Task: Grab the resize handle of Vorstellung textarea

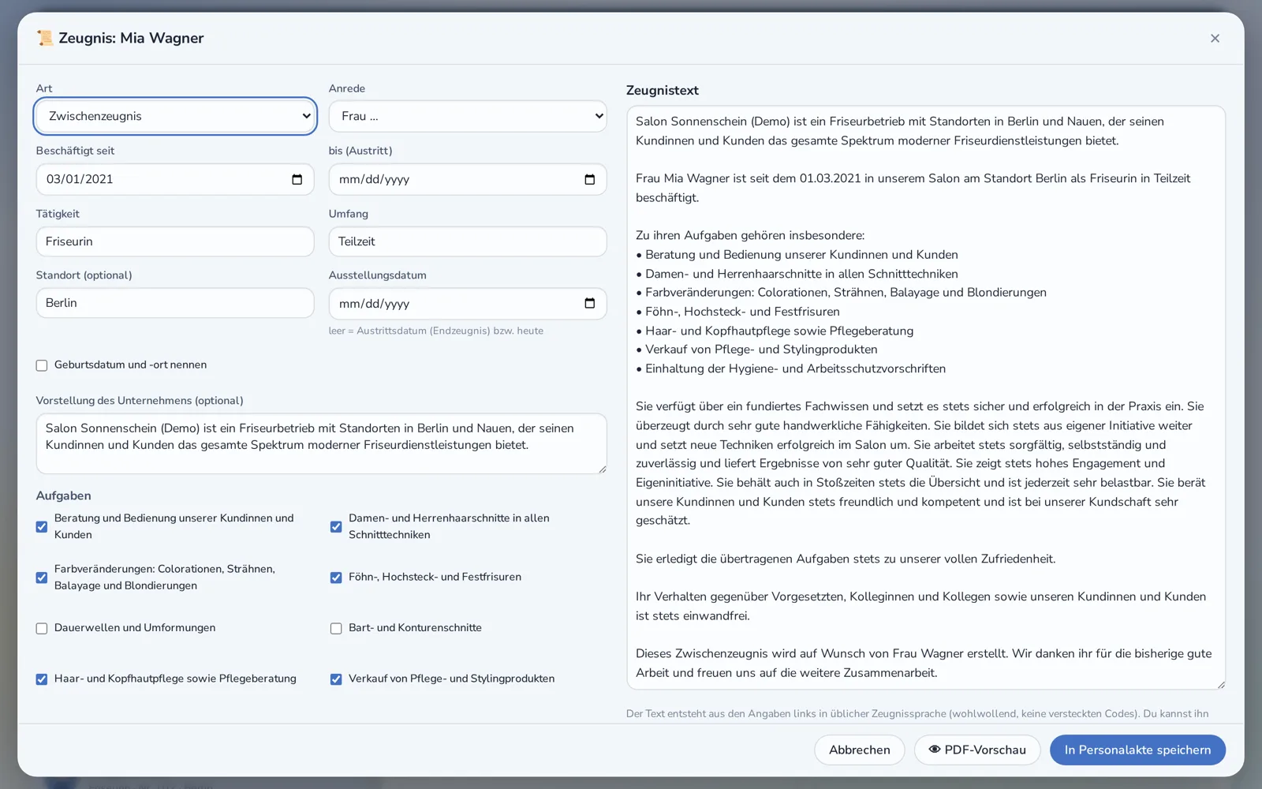Action: click(x=603, y=469)
